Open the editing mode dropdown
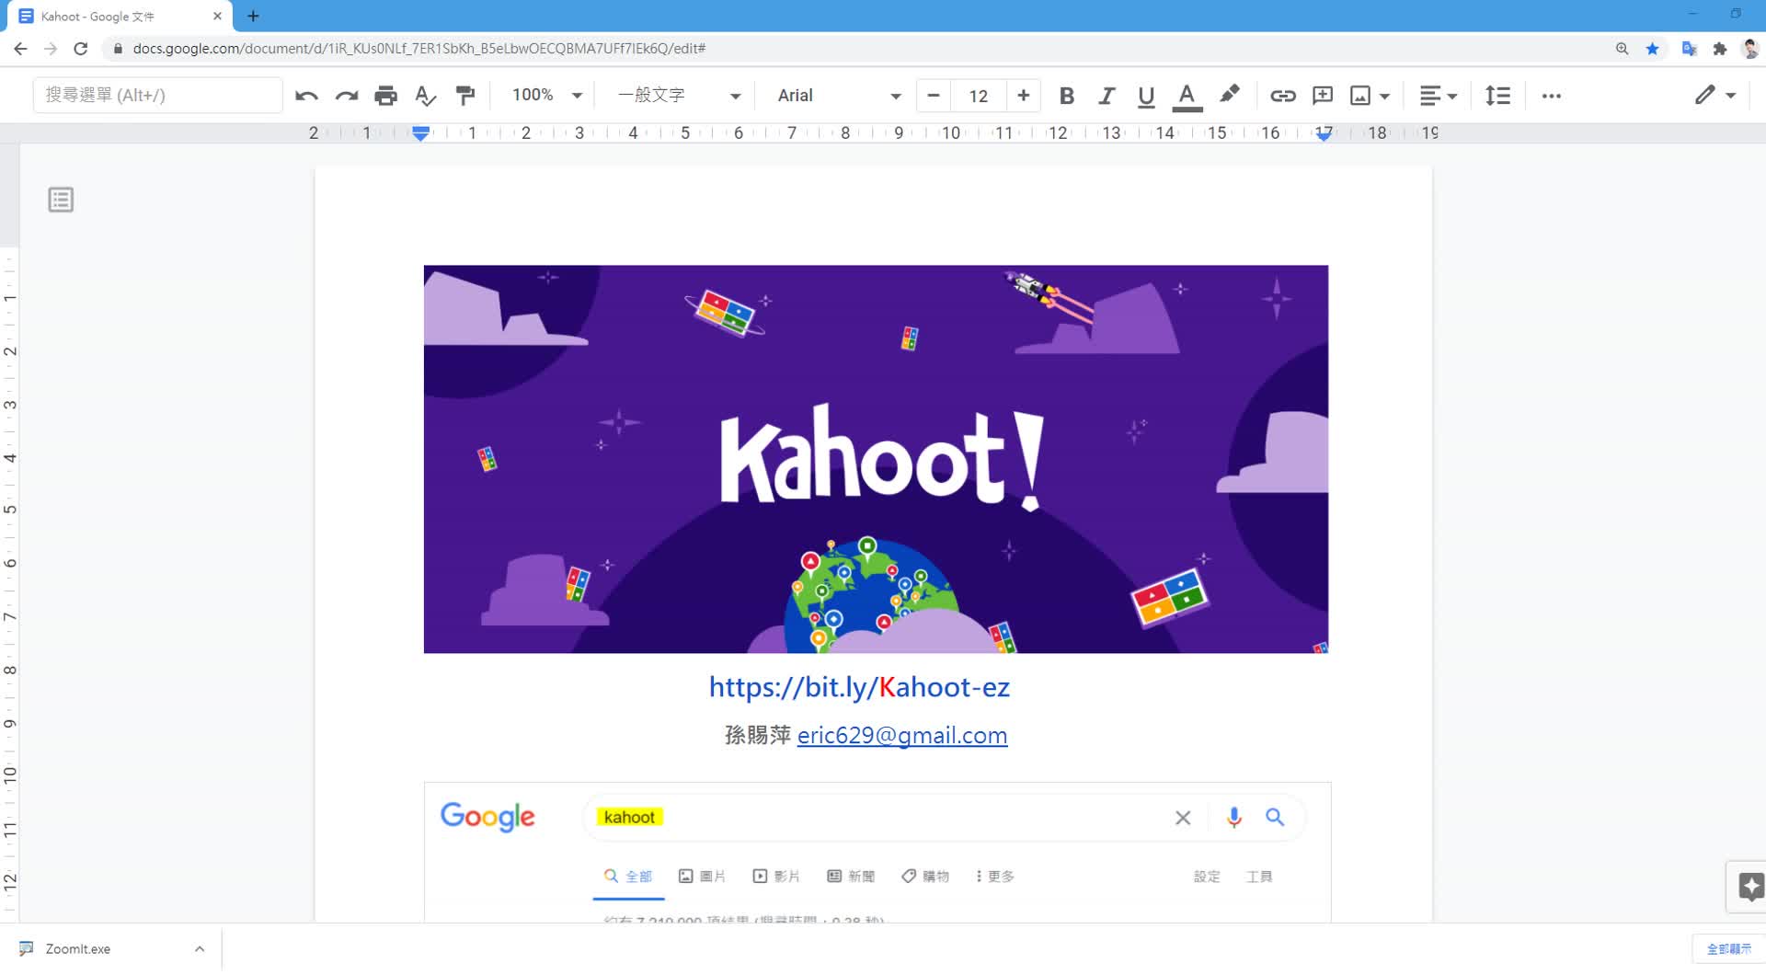The image size is (1766, 975). coord(1715,95)
